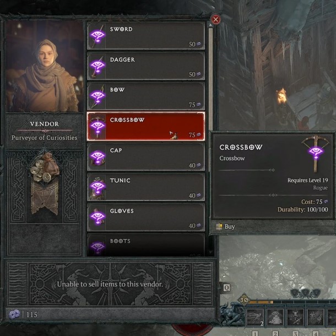Choose the Gloves listing for 40 obols
Image resolution: width=336 pixels, height=336 pixels.
click(x=146, y=217)
